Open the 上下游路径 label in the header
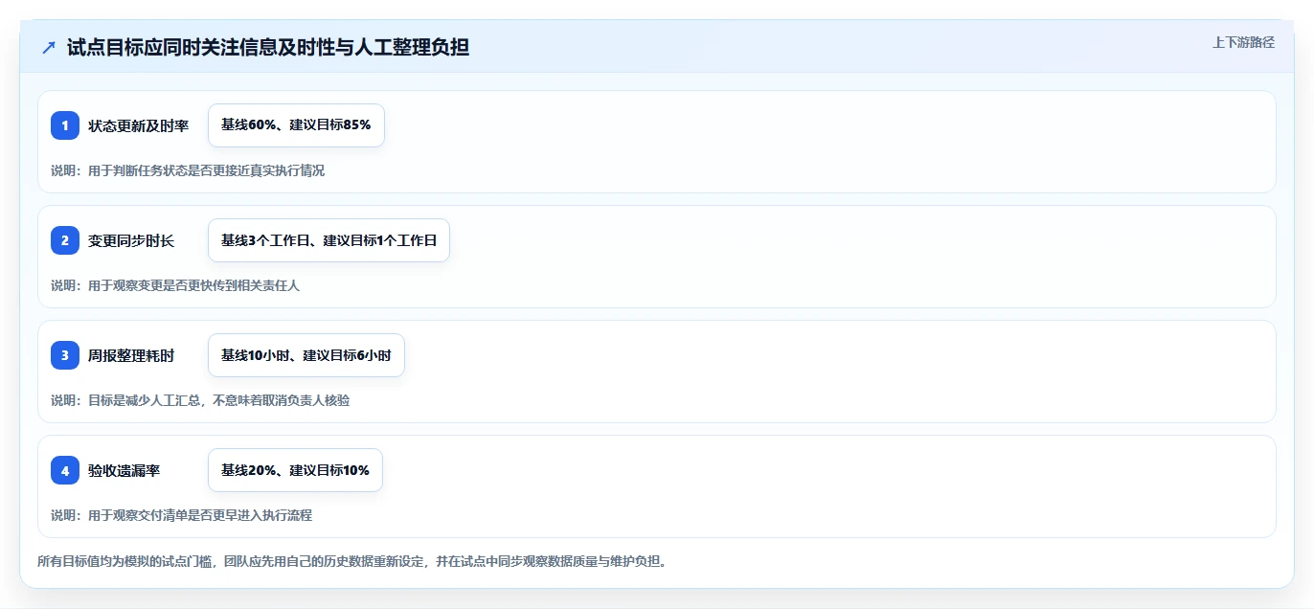 point(1243,42)
